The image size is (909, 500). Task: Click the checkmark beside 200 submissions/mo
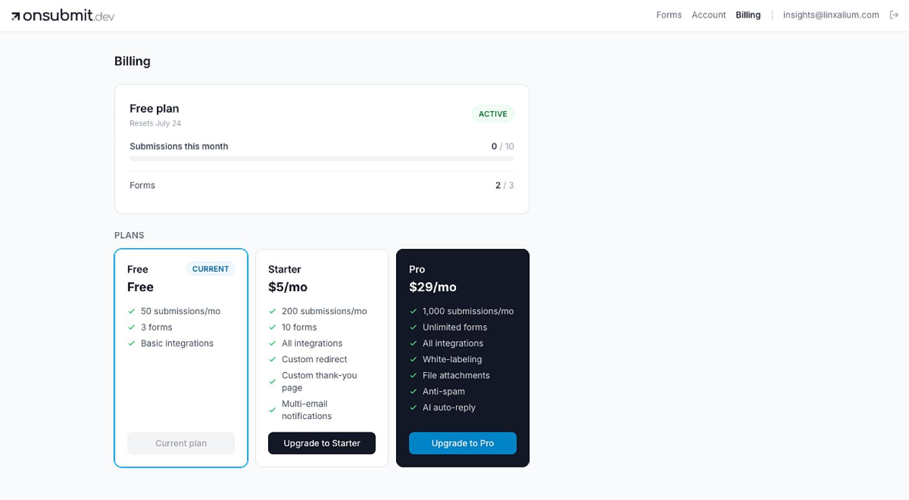pyautogui.click(x=273, y=311)
